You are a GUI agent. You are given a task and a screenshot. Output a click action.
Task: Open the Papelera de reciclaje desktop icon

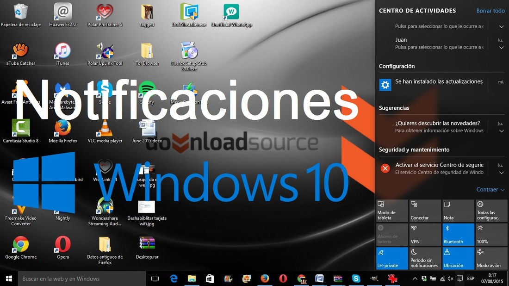pos(21,15)
